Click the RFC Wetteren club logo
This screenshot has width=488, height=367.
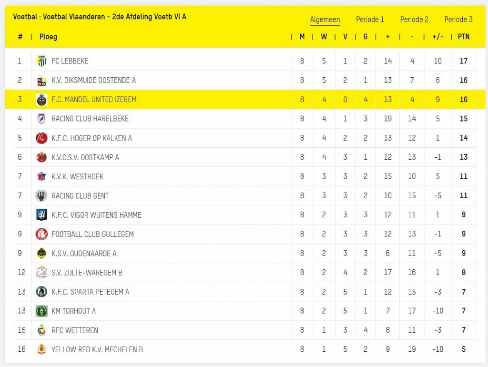[41, 330]
